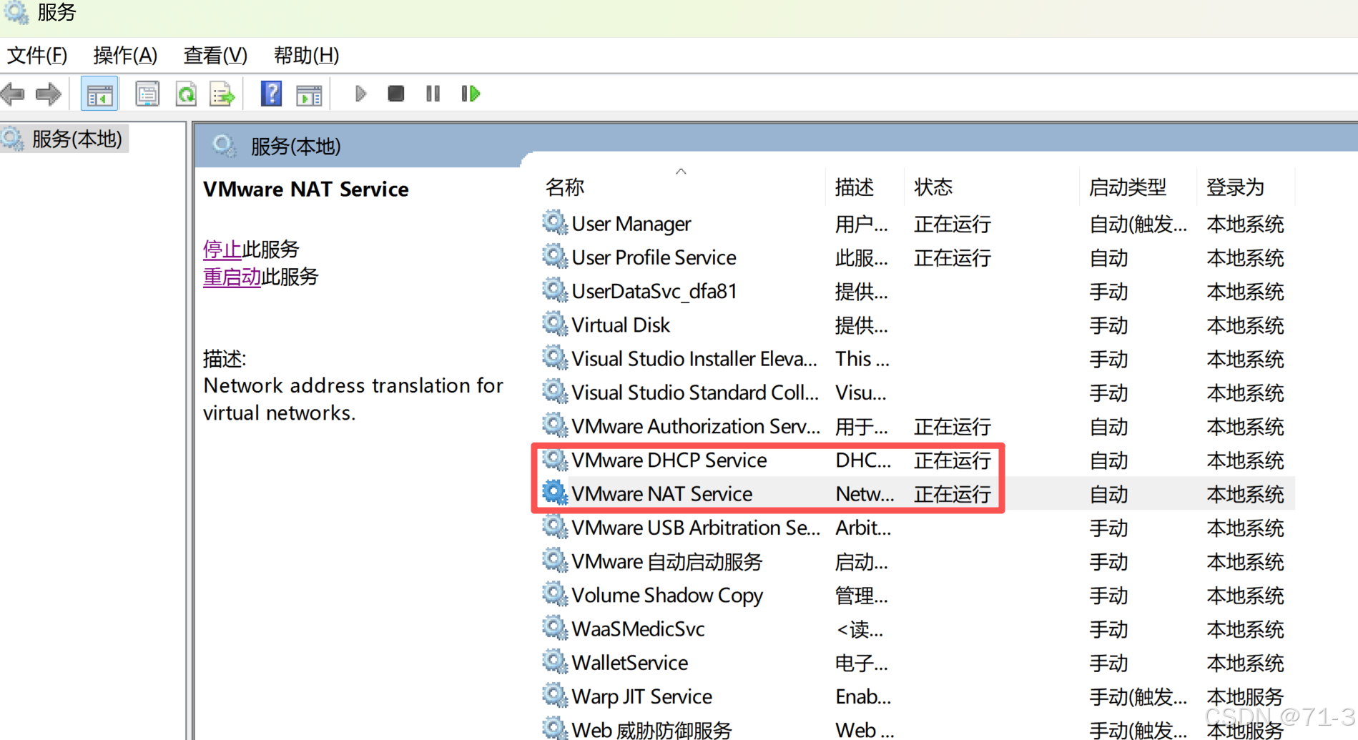
Task: Click the Forward arrow in toolbar
Action: click(x=49, y=94)
